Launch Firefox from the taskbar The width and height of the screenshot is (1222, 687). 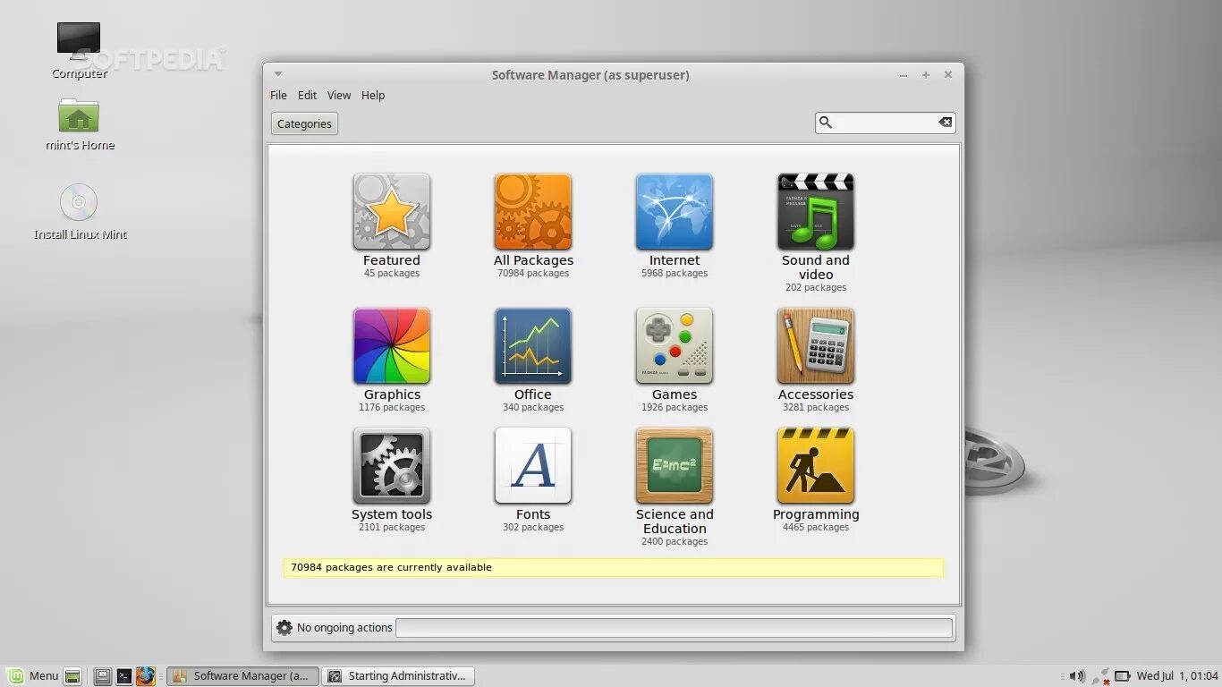[146, 676]
